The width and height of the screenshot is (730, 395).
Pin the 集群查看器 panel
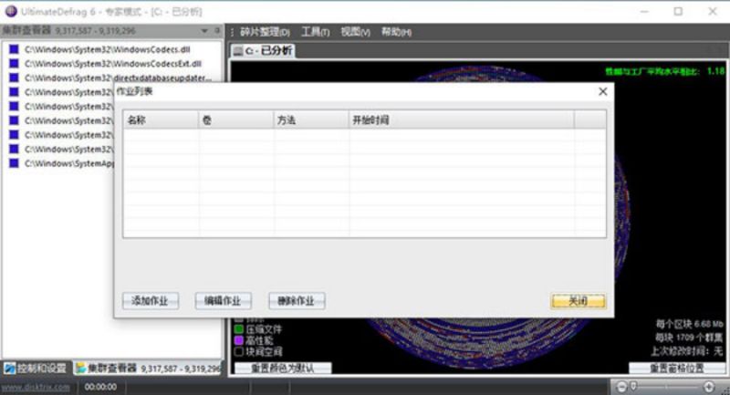(x=217, y=31)
